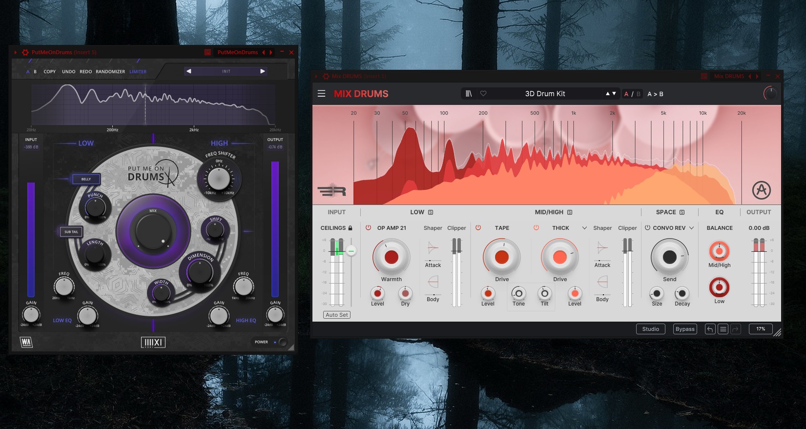Click the CEILINGS input slider handle
The height and width of the screenshot is (429, 806).
tap(351, 251)
